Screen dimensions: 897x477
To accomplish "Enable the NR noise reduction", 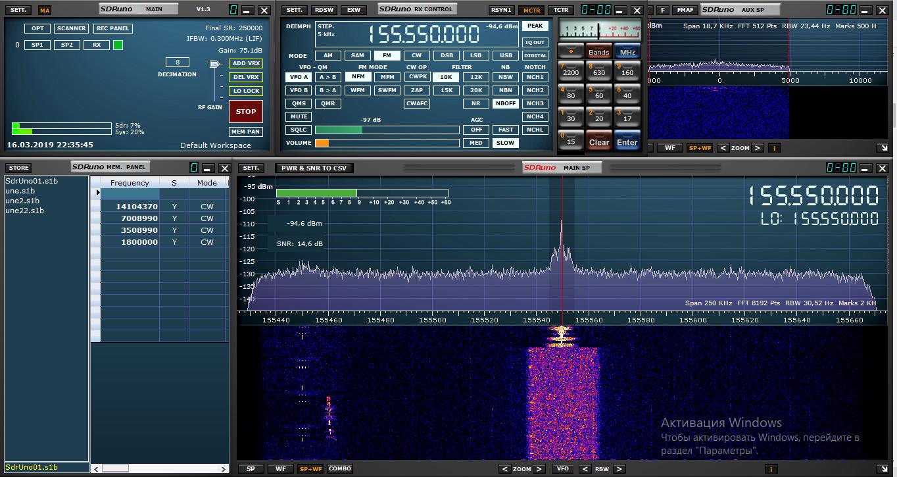I will pos(475,103).
